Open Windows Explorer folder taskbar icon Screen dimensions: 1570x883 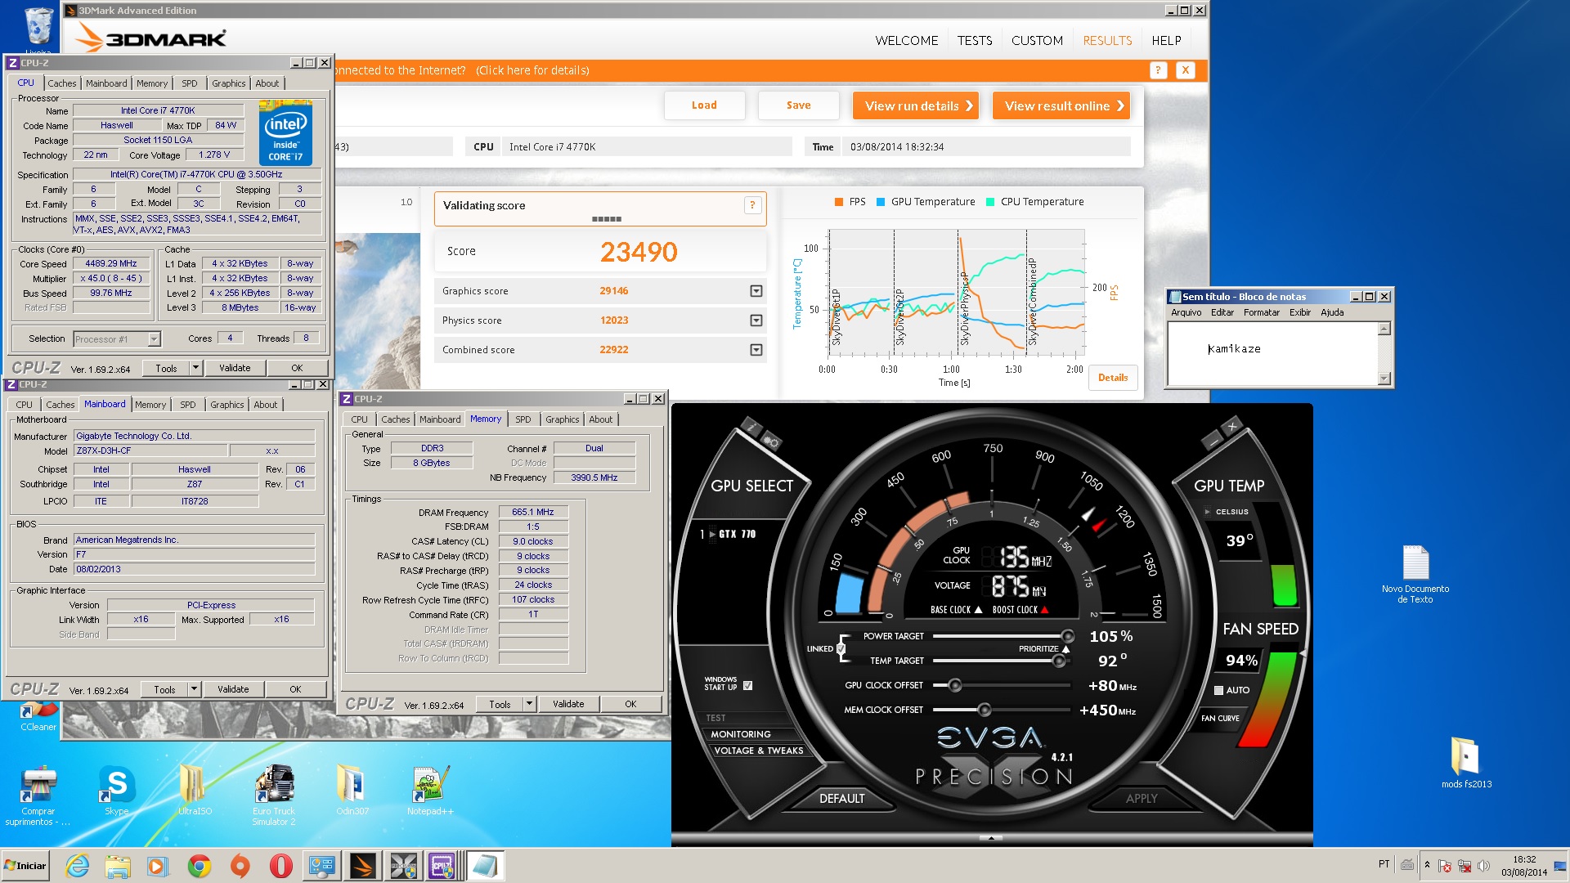click(x=118, y=866)
